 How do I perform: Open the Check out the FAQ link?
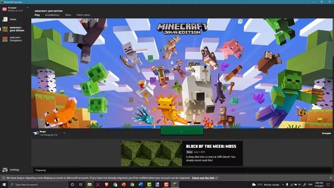pos(203,178)
